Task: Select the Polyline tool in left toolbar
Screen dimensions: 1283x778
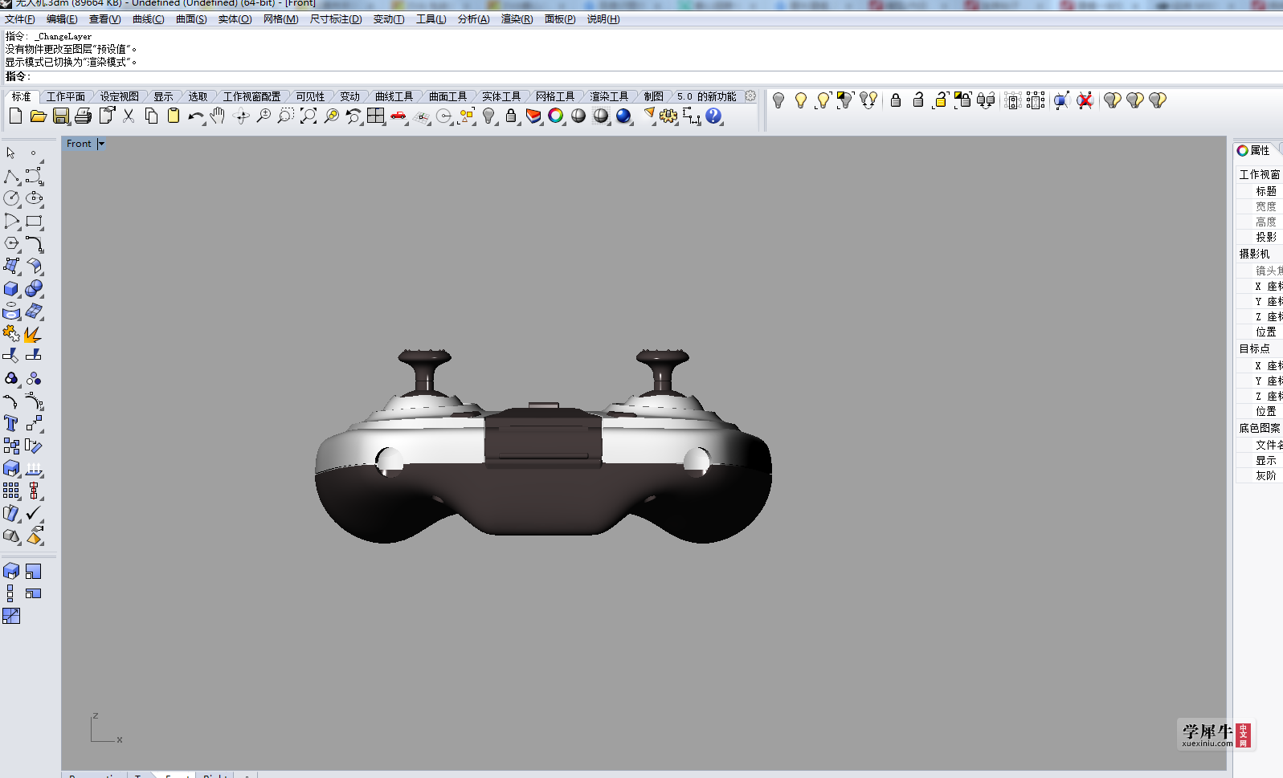Action: point(11,176)
